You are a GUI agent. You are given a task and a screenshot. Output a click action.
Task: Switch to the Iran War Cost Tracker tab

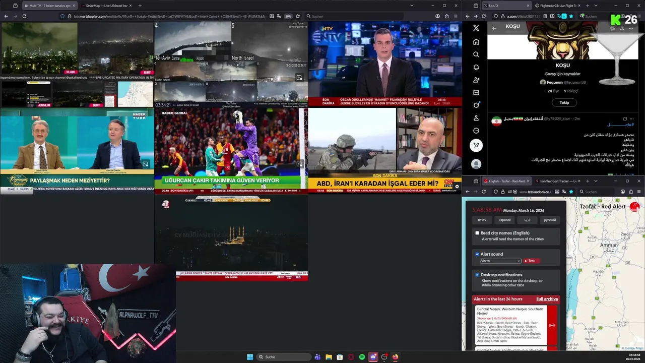tap(557, 181)
